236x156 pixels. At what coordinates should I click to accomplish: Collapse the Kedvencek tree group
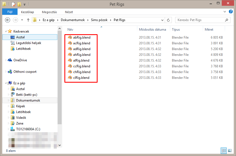6,31
